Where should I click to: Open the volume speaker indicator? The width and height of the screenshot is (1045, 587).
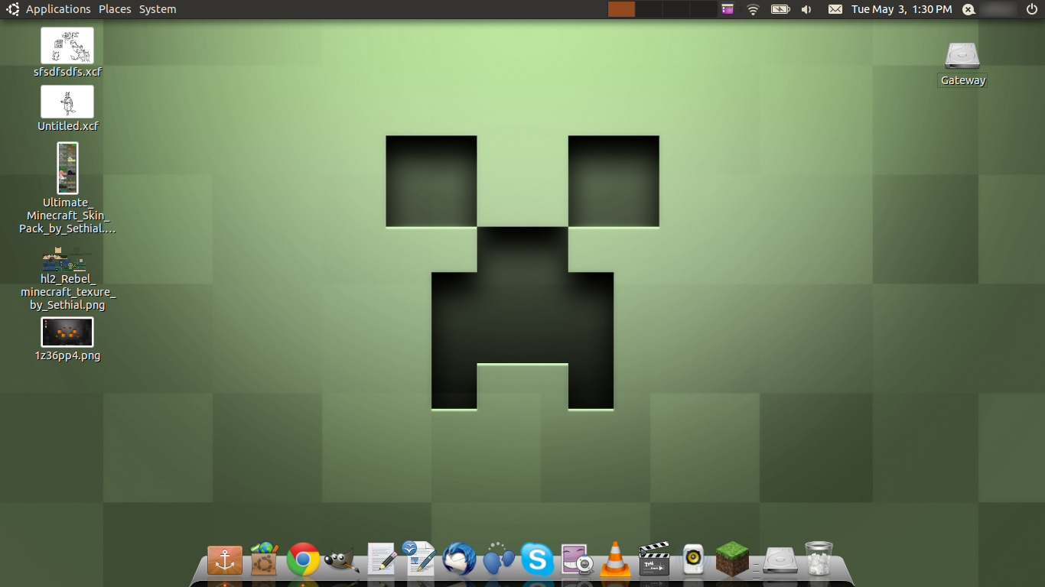coord(806,9)
